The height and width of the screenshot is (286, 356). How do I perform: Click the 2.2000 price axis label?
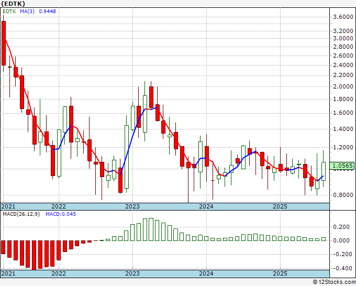click(x=343, y=75)
